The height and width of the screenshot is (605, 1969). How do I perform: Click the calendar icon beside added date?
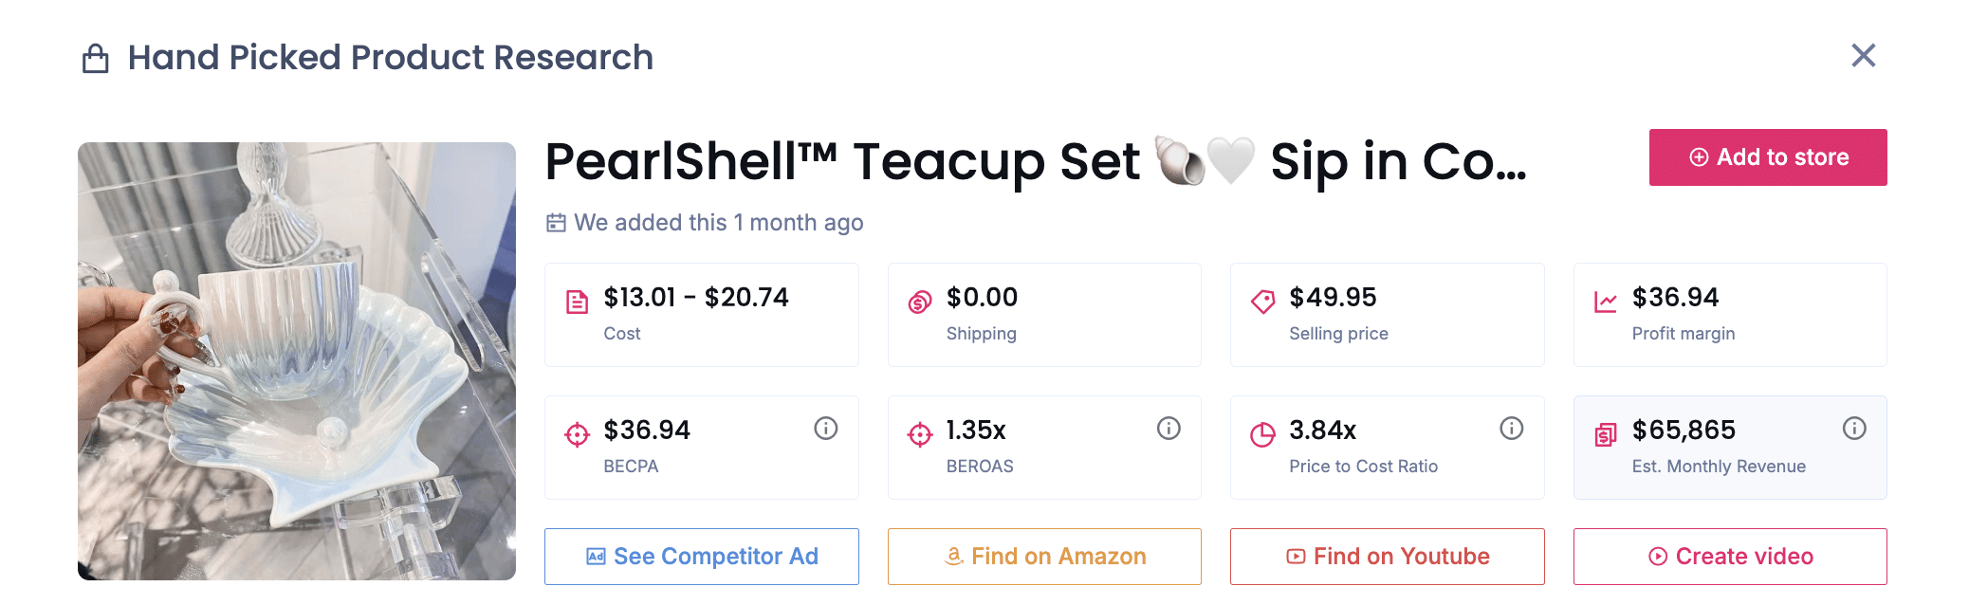pos(556,223)
